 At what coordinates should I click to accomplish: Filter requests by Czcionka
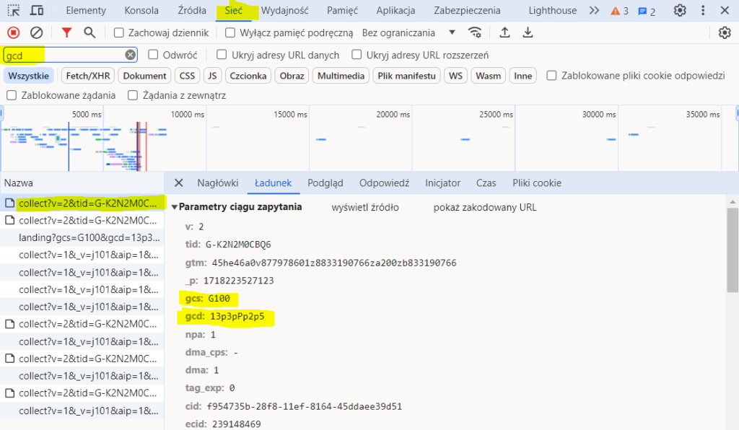(x=248, y=76)
